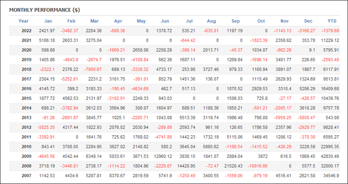Click the MONTHLY PERFORMANCE ($) title
The width and height of the screenshot is (348, 184).
pyautogui.click(x=44, y=10)
